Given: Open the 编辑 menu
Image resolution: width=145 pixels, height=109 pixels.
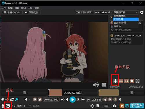Looking at the screenshot, I should click(x=10, y=8).
